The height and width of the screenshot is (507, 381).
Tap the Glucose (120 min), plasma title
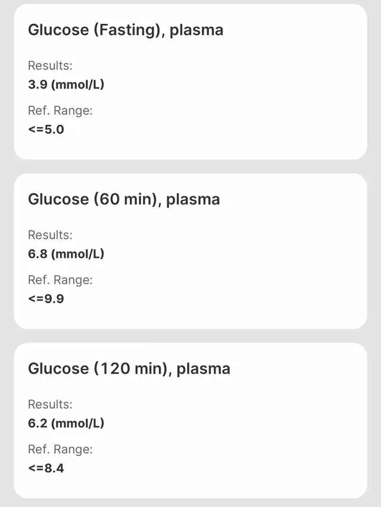[x=129, y=369]
